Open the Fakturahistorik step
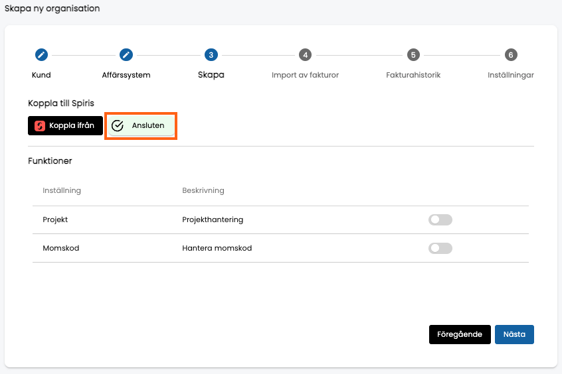This screenshot has height=374, width=562. coord(413,75)
